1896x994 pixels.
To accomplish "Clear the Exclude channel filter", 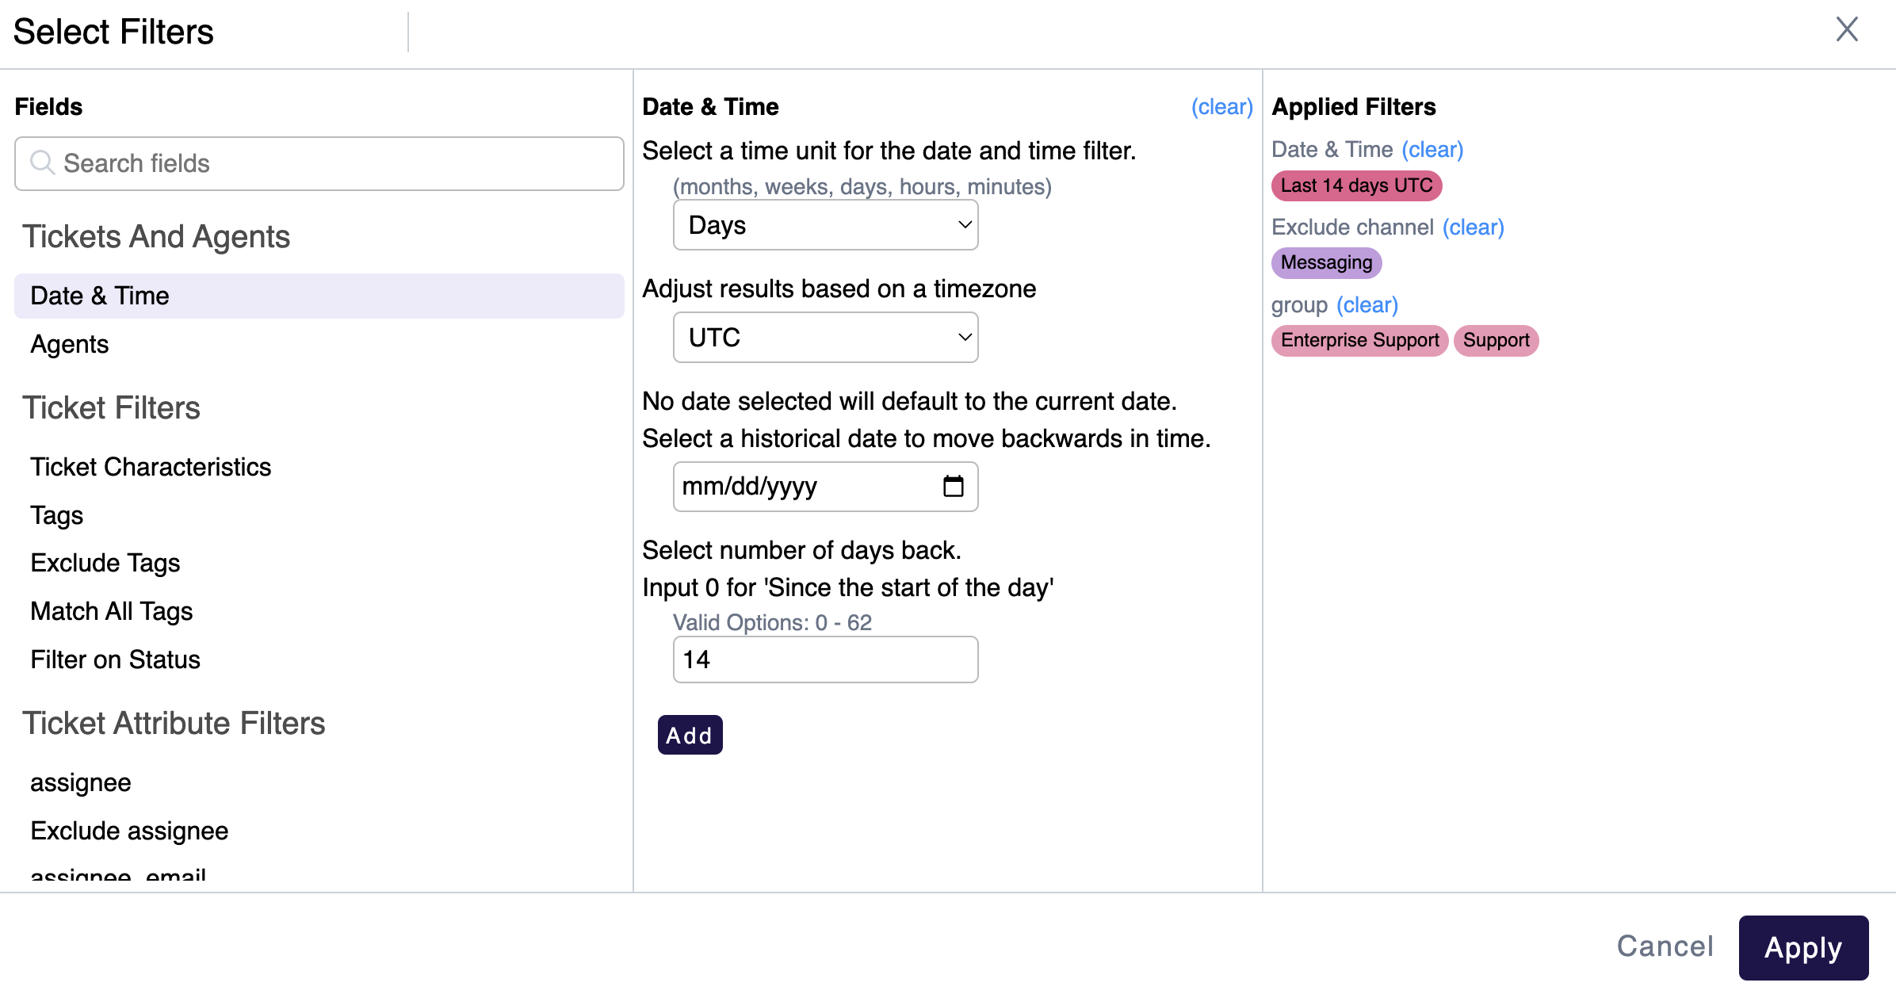I will (1474, 227).
